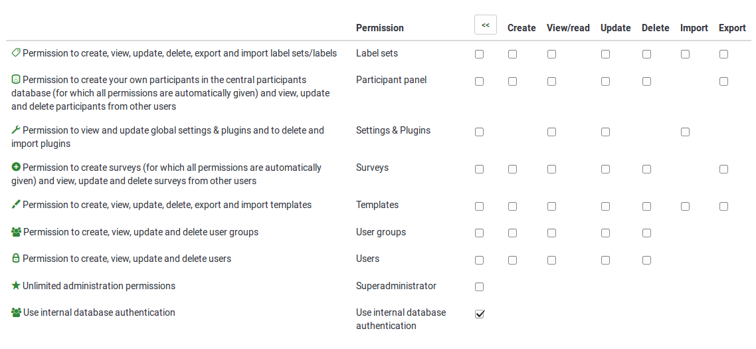Select all permissions for Templates row
Viewport: 756px width, 349px height.
click(480, 207)
